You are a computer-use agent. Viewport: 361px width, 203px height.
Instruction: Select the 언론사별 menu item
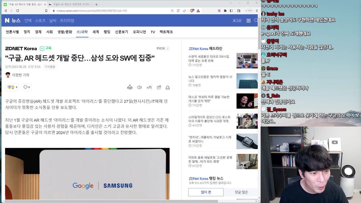(x=12, y=32)
